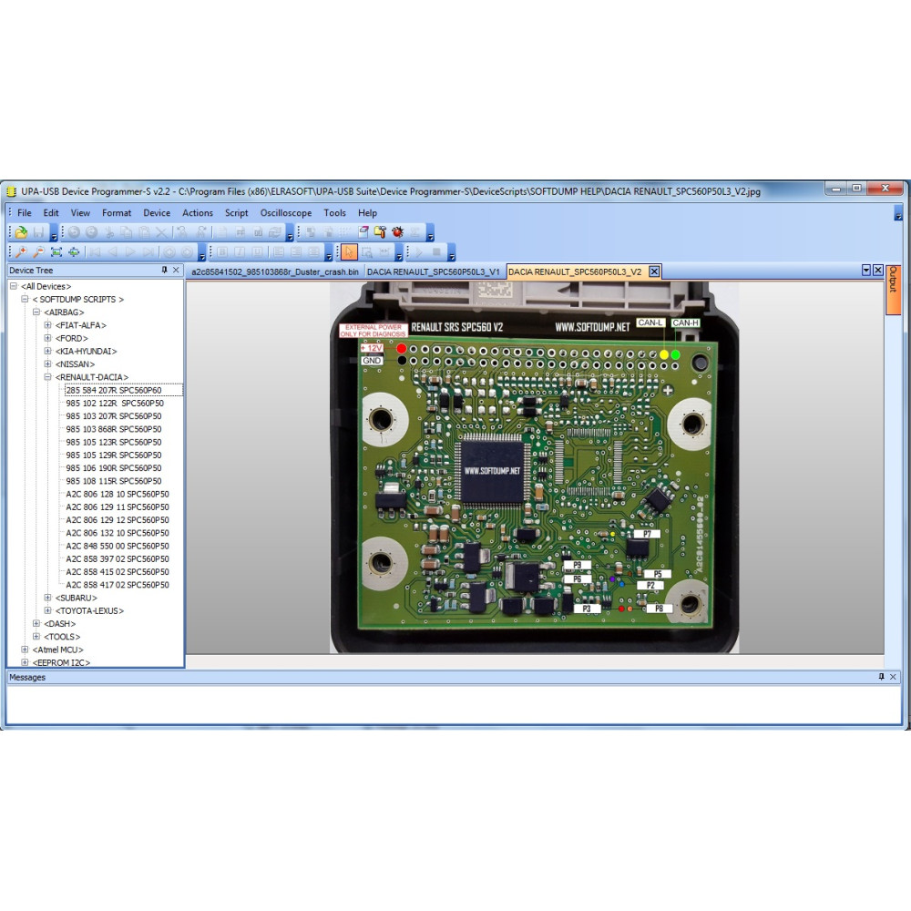Select 985 105 123R SPC560P50 device
The height and width of the screenshot is (911, 911).
[x=114, y=442]
